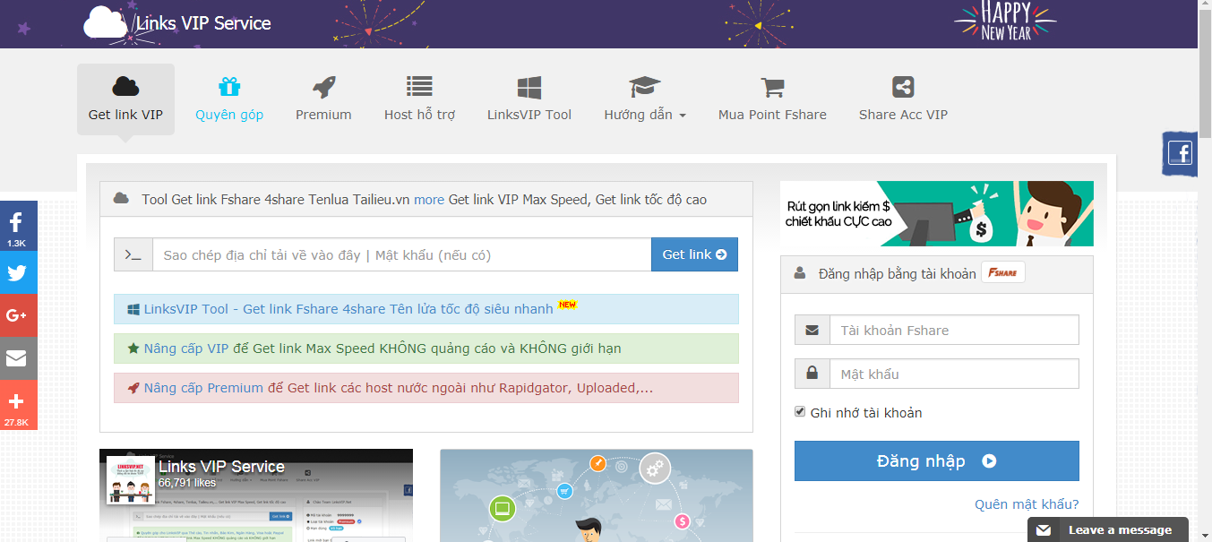1212x542 pixels.
Task: Open Host hỗ trợ list page
Action: (419, 99)
